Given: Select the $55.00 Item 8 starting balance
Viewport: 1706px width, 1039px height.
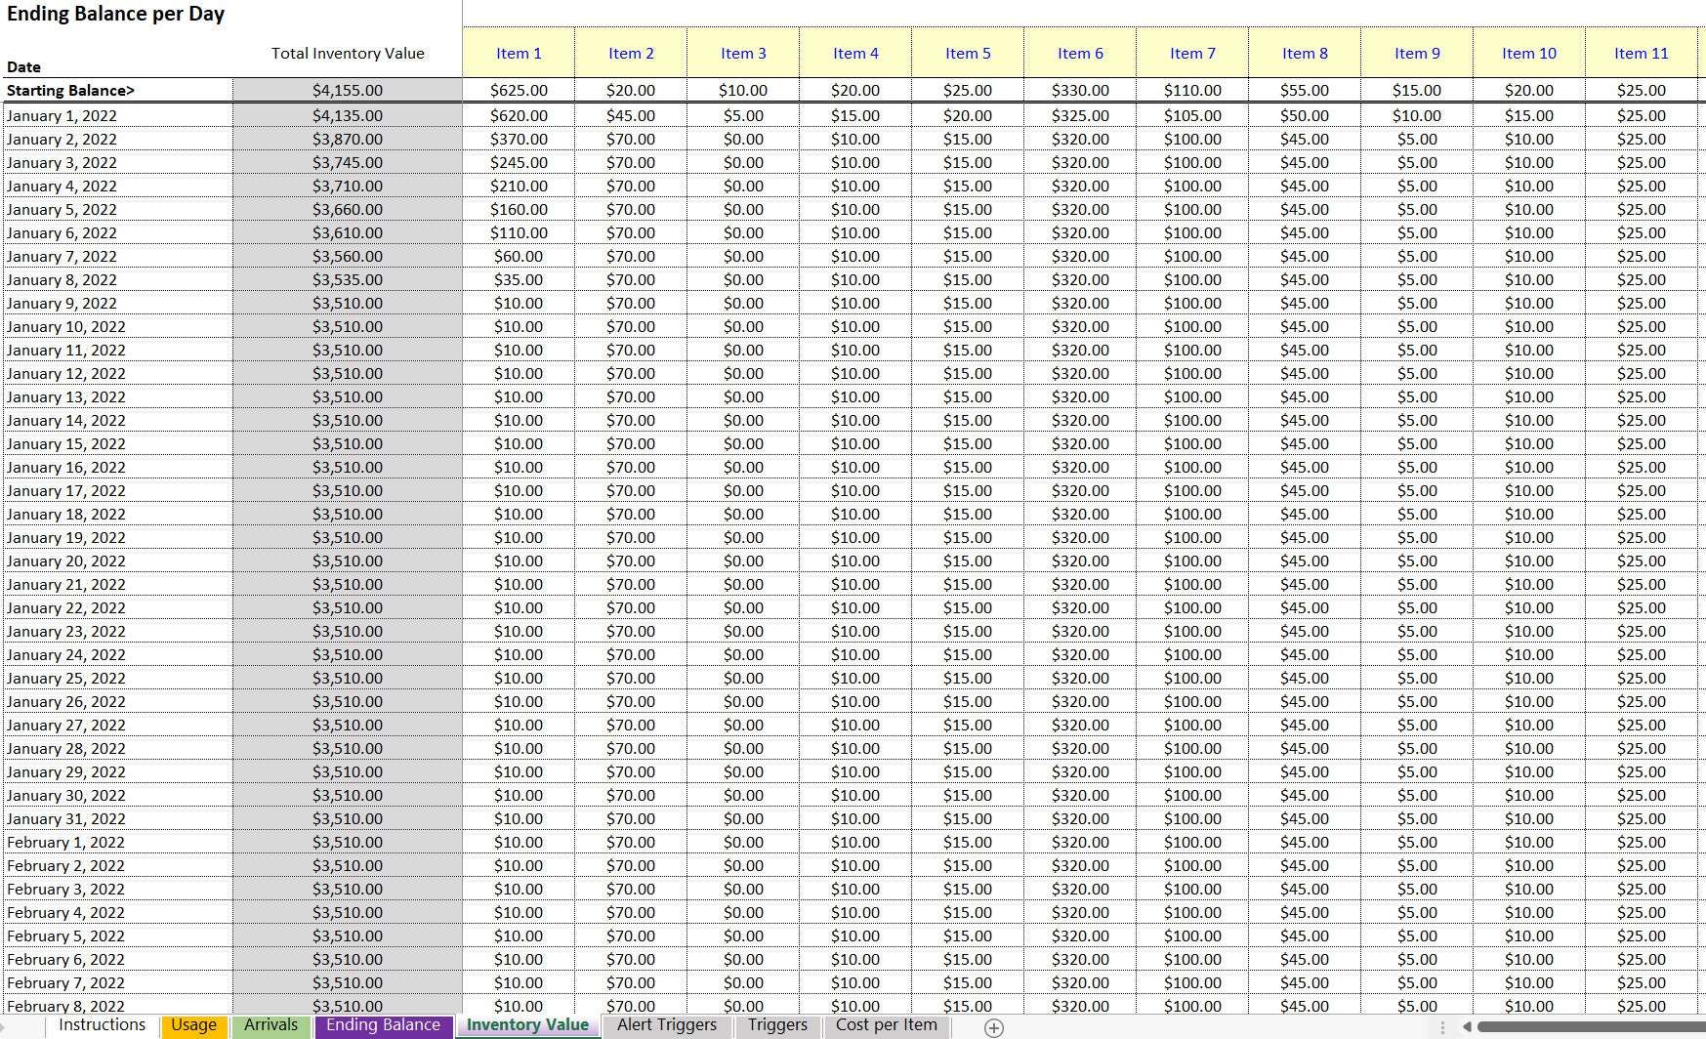Looking at the screenshot, I should pos(1305,90).
